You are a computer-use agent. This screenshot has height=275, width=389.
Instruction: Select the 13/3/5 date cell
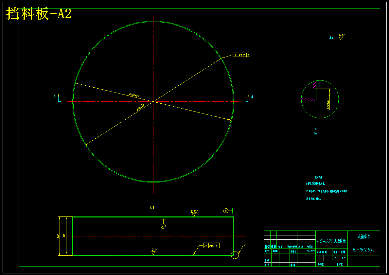[x=310, y=251]
